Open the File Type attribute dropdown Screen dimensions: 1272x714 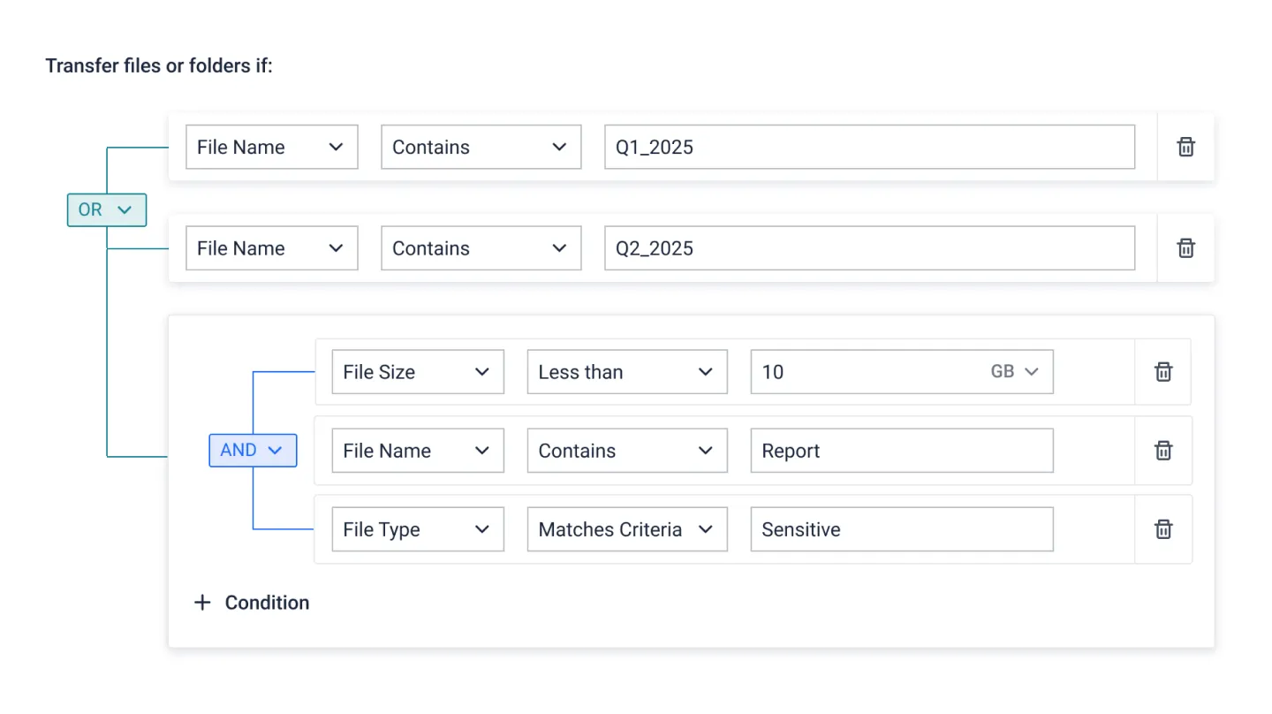tap(417, 529)
